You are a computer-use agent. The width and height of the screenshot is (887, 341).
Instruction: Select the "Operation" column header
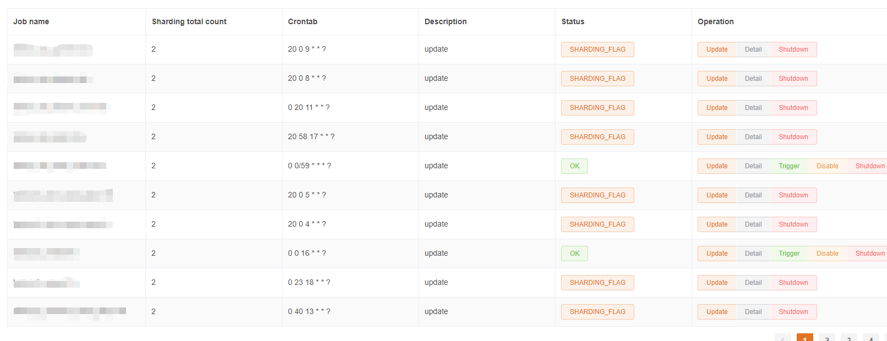point(715,21)
